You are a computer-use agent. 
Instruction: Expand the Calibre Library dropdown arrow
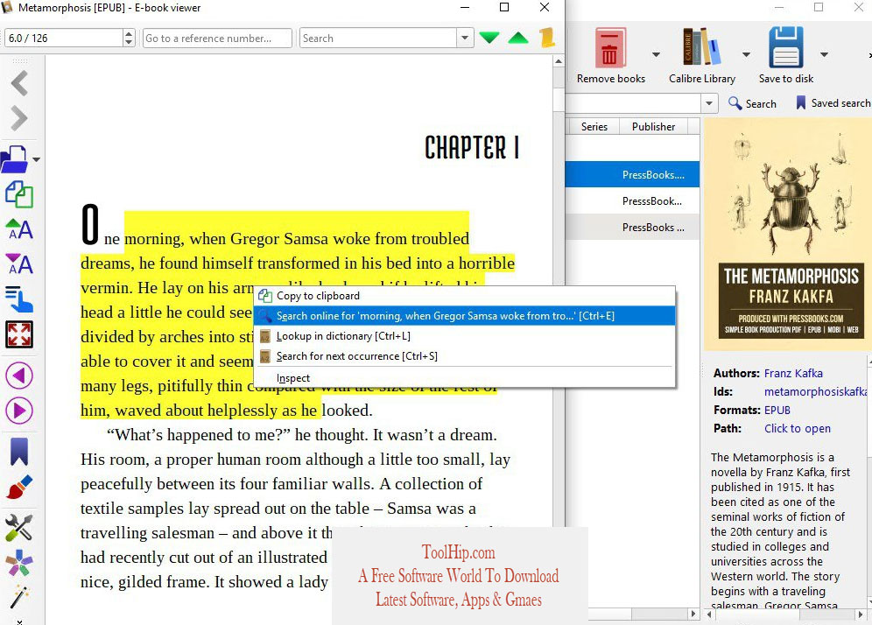coord(746,54)
